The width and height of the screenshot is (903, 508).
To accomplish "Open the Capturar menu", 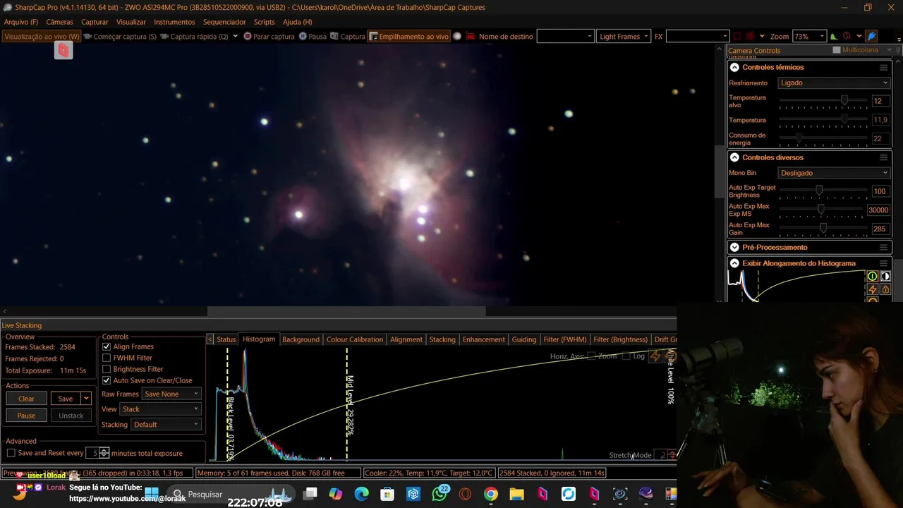I will [95, 22].
